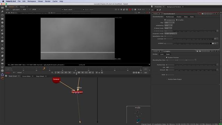The image size is (222, 125).
Task: Select the Camera4 node
Action: click(x=56, y=80)
